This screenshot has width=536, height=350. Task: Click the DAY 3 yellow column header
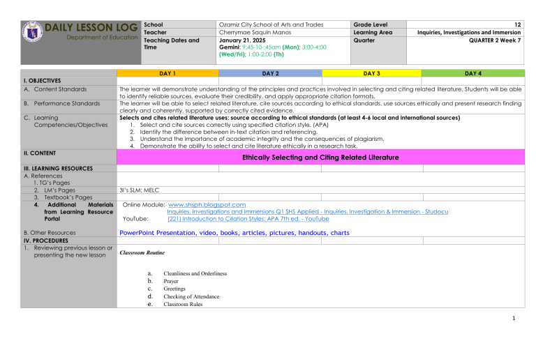[371, 73]
